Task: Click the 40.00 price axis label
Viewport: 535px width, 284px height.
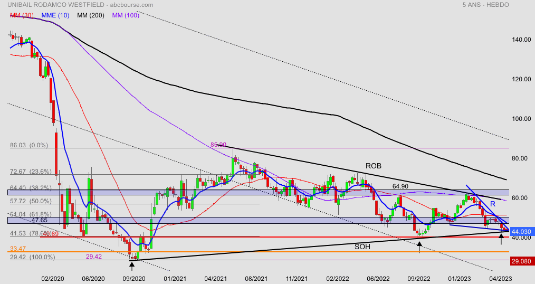Action: click(521, 238)
